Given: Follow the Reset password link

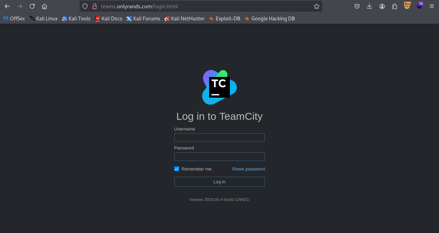Looking at the screenshot, I should 248,169.
